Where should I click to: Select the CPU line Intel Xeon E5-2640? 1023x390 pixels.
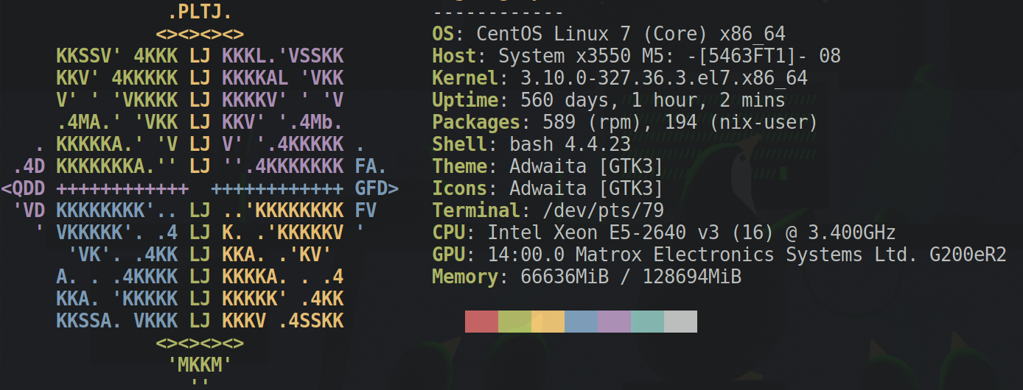coord(664,233)
